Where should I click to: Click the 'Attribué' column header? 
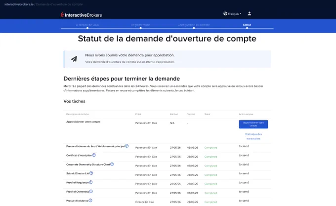(174, 114)
